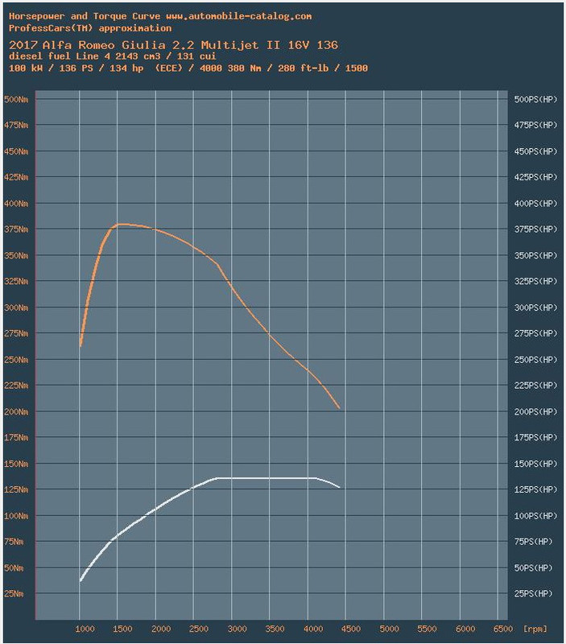
Task: Click the '6000' rpm axis label
Action: tap(465, 630)
